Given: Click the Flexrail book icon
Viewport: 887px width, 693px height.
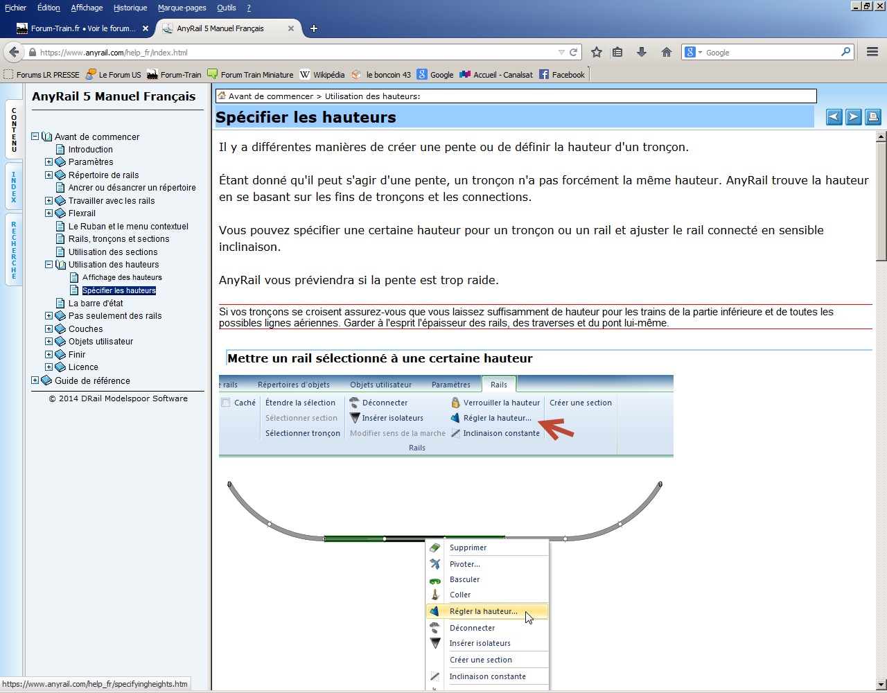Looking at the screenshot, I should pyautogui.click(x=60, y=213).
